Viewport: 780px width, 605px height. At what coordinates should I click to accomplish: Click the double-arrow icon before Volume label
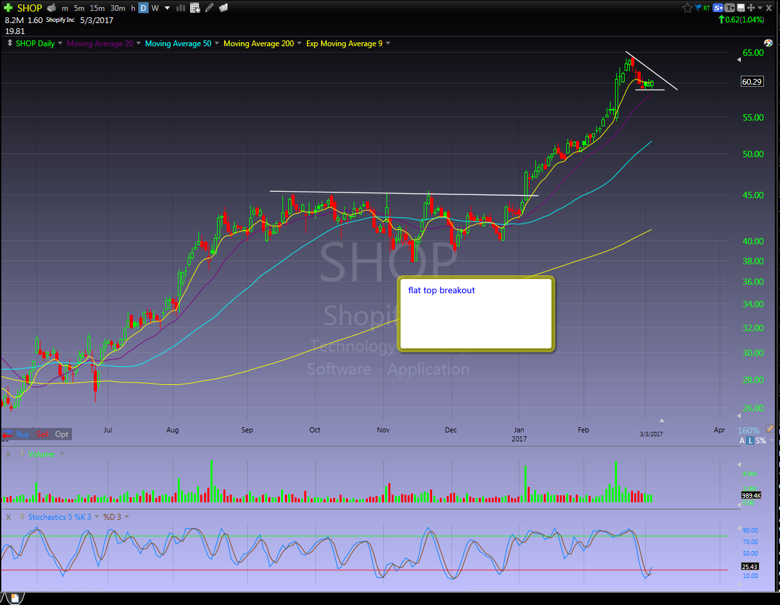pos(22,454)
